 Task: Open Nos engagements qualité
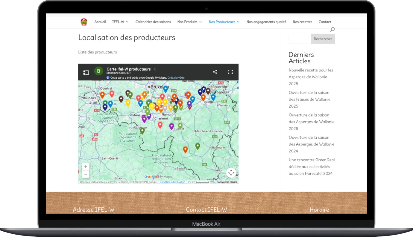coord(266,22)
